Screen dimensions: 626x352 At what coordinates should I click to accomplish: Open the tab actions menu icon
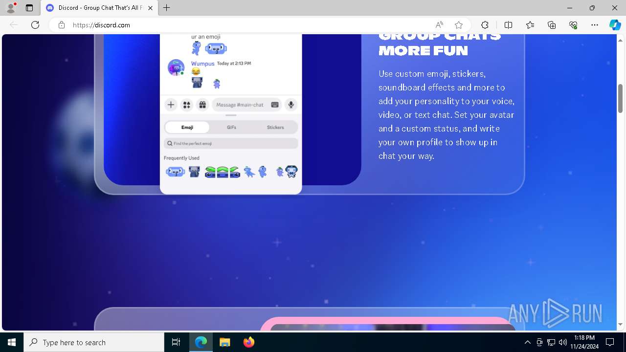pos(29,8)
